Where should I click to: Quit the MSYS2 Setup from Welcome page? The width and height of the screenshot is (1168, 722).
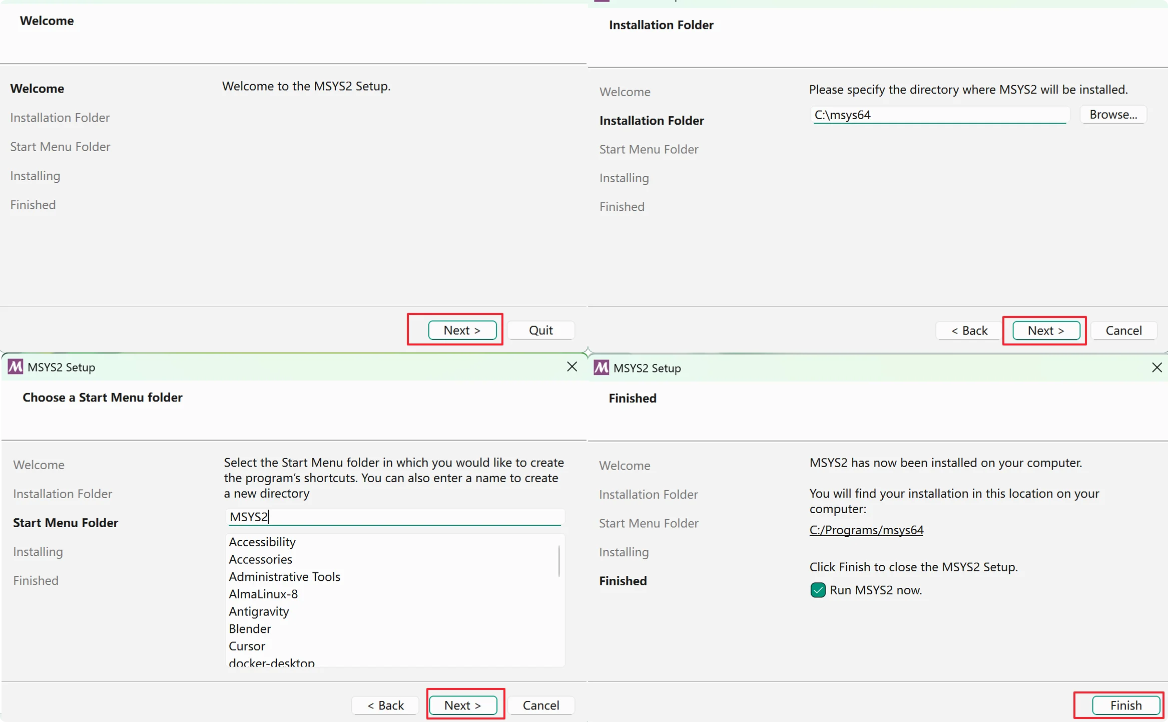tap(540, 330)
